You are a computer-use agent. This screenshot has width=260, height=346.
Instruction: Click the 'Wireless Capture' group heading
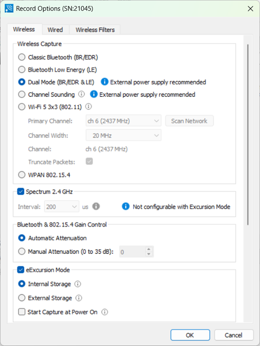39,44
